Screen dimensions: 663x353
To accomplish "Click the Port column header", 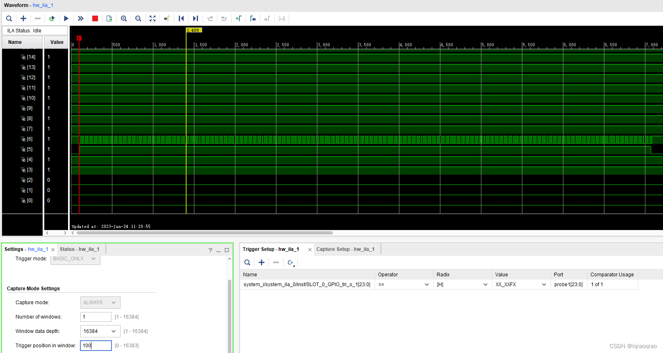I will pos(569,275).
